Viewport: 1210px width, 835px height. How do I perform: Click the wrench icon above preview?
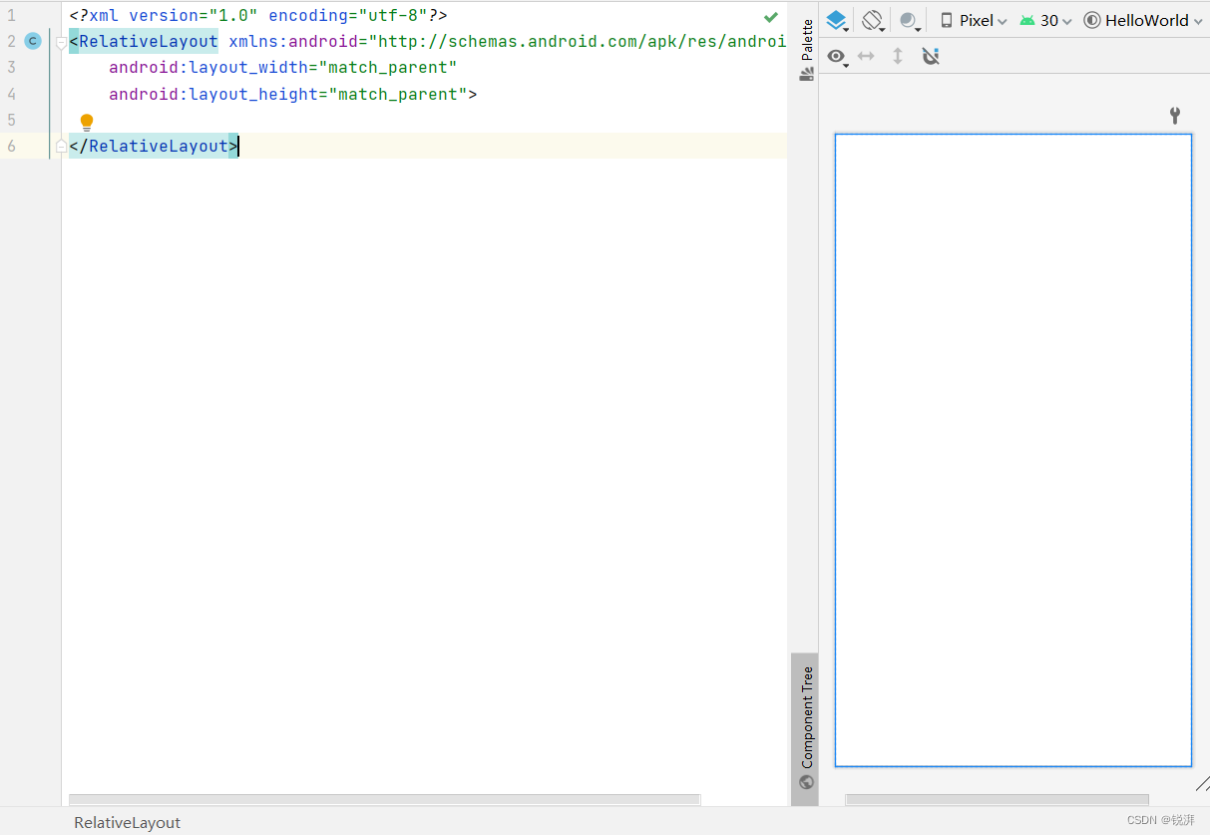pyautogui.click(x=1175, y=115)
